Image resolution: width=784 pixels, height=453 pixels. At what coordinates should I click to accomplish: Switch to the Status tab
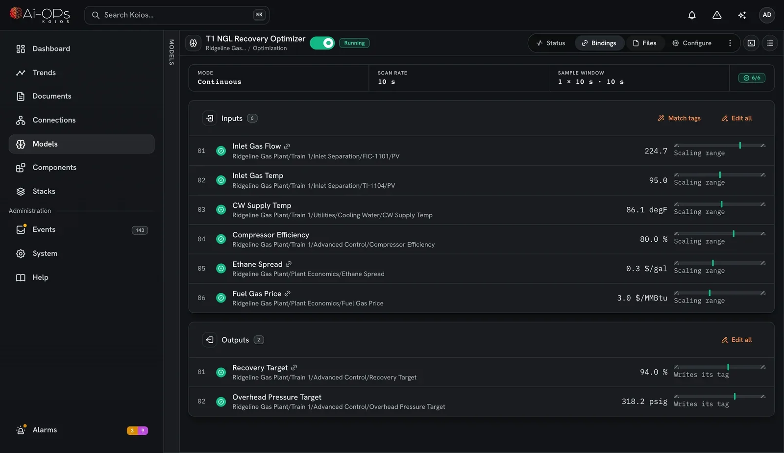pyautogui.click(x=551, y=43)
